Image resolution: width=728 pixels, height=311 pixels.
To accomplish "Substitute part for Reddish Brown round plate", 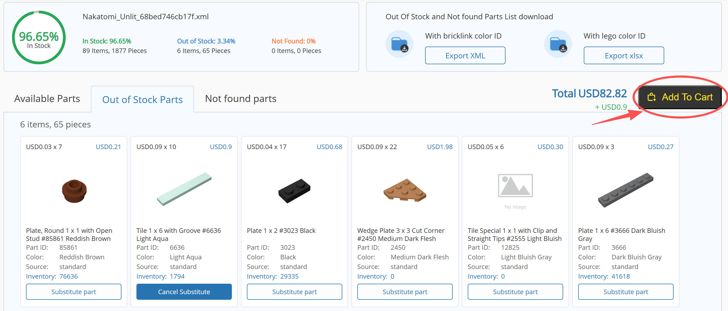I will click(74, 291).
